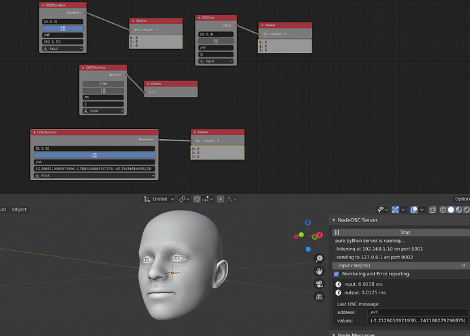470x336 pixels.
Task: Open the Options popover in viewport header
Action: pos(461,199)
